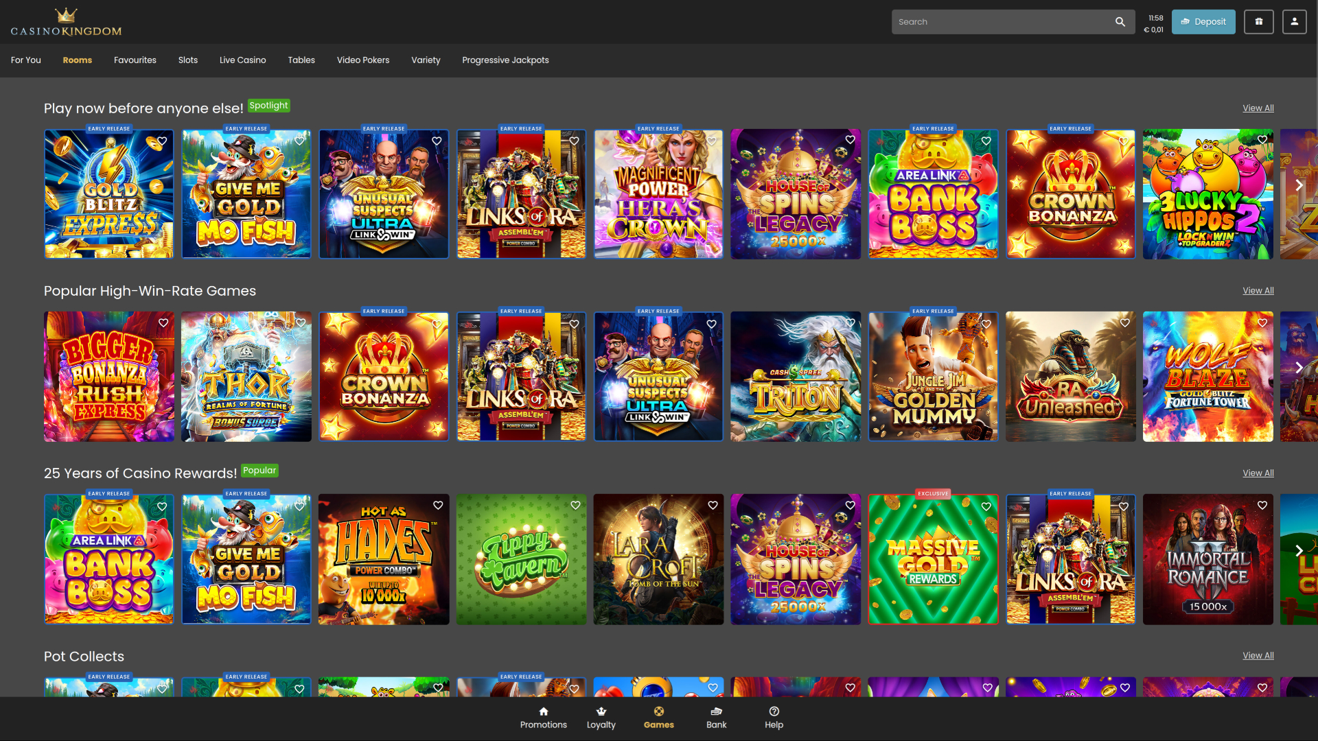Open Help from the bottom navigation
The height and width of the screenshot is (741, 1318).
[774, 717]
